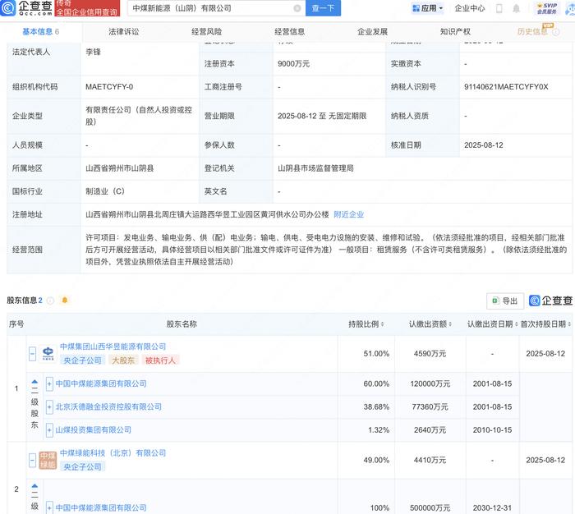Expand 中国中煤能源集团有限公司 100% row
This screenshot has height=514, width=575.
pos(49,507)
